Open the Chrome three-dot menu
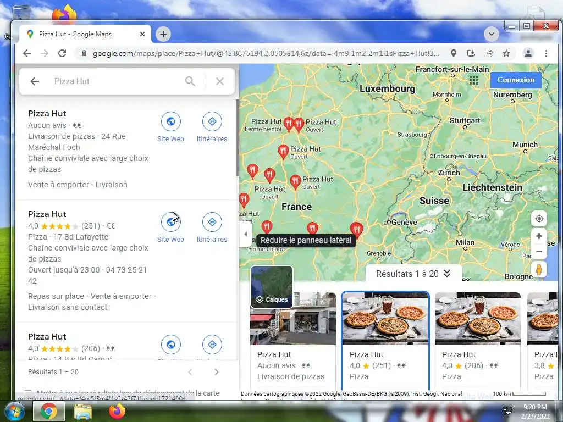 (x=546, y=53)
